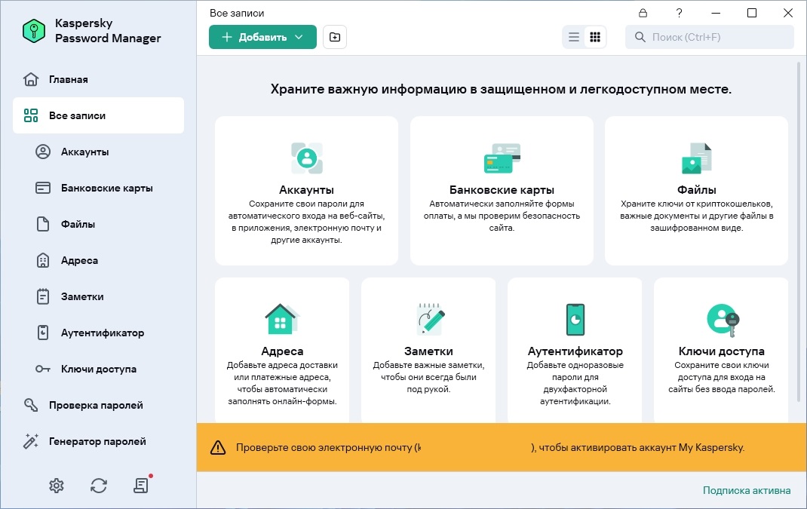This screenshot has height=509, width=807.
Task: Open Адреса in the sidebar
Action: click(x=98, y=260)
